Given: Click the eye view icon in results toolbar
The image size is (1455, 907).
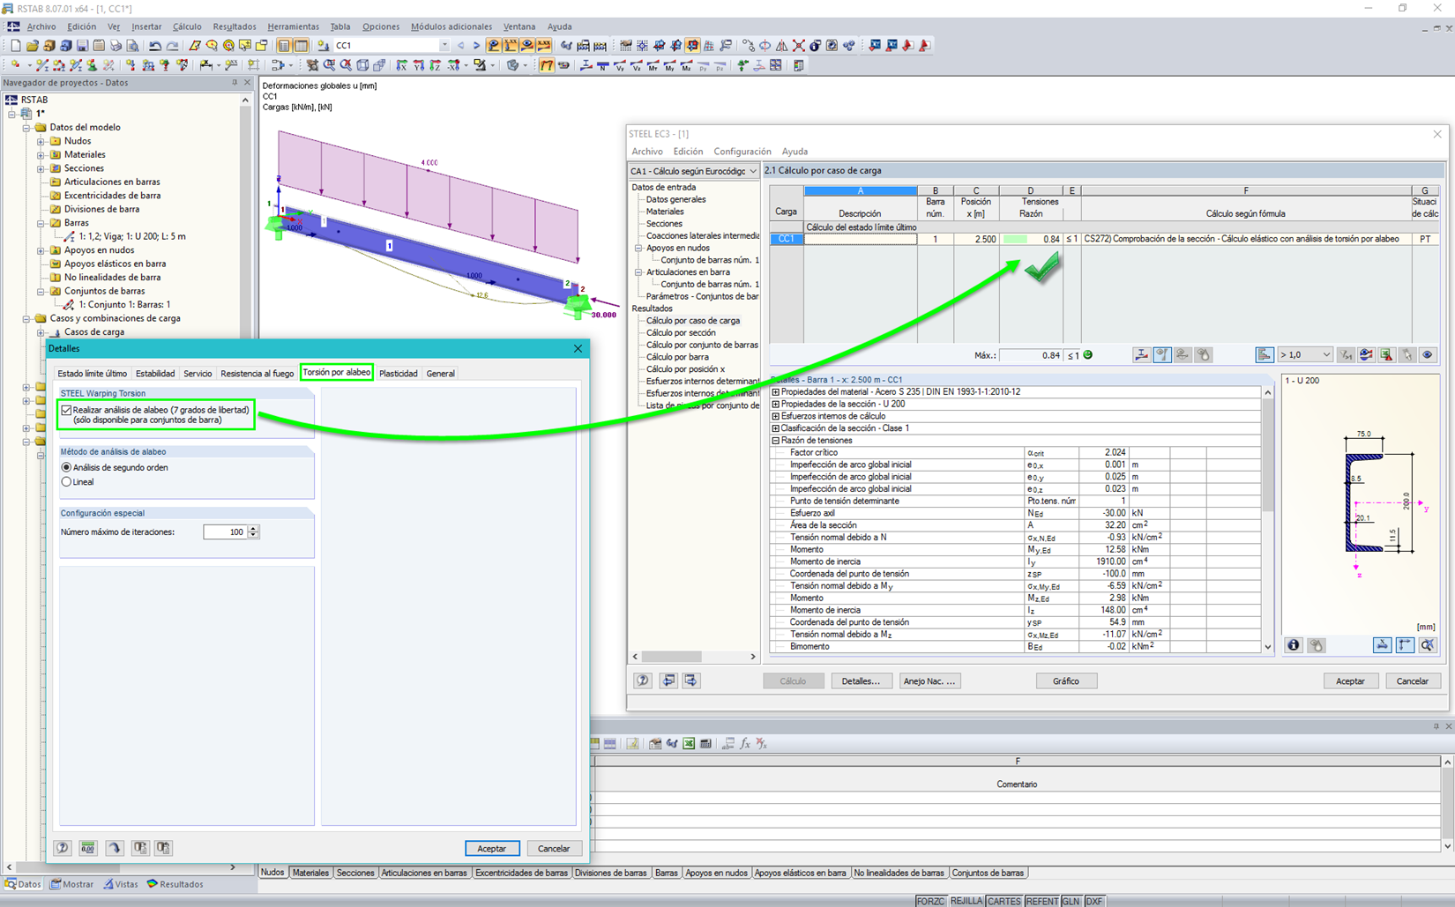Looking at the screenshot, I should [1428, 355].
